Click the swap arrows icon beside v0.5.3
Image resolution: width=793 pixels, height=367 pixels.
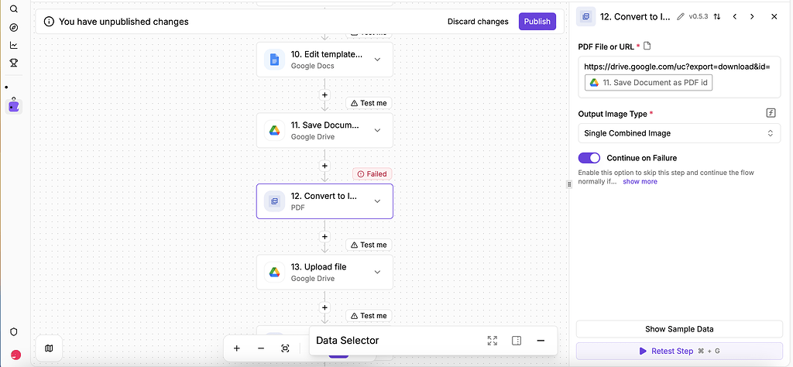(x=716, y=17)
